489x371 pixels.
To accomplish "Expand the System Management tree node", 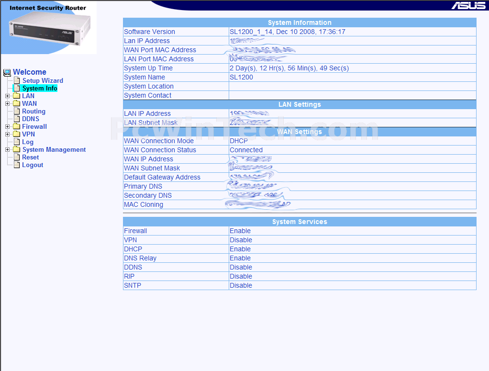I will click(x=8, y=150).
